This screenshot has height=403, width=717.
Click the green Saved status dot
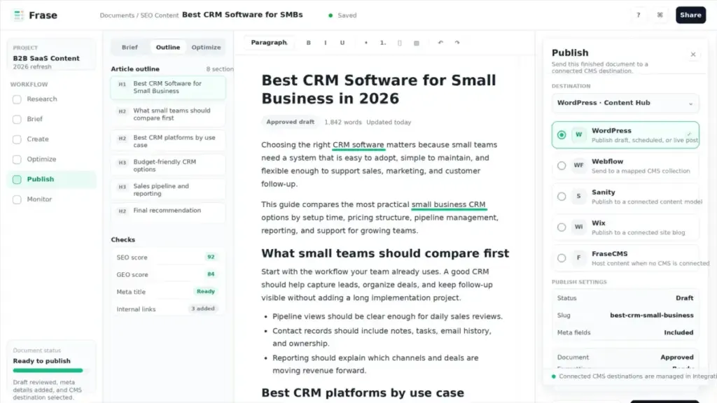(x=330, y=15)
